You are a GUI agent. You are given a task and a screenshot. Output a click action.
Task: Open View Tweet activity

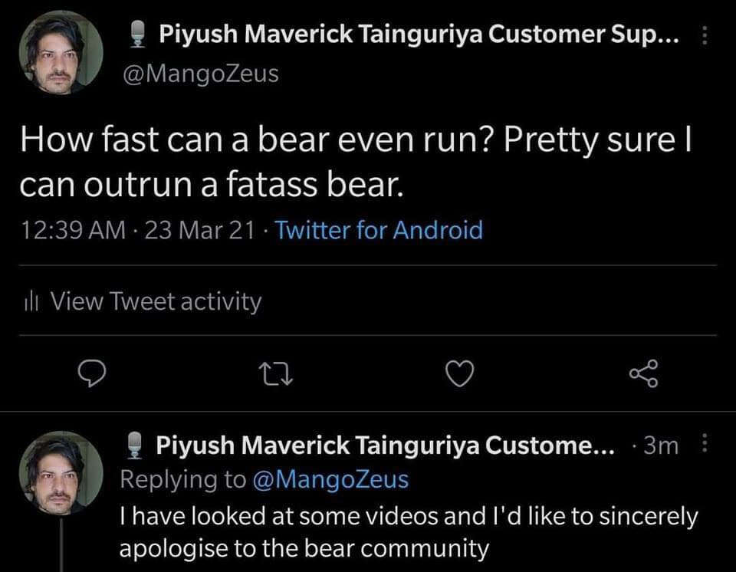[x=156, y=301]
